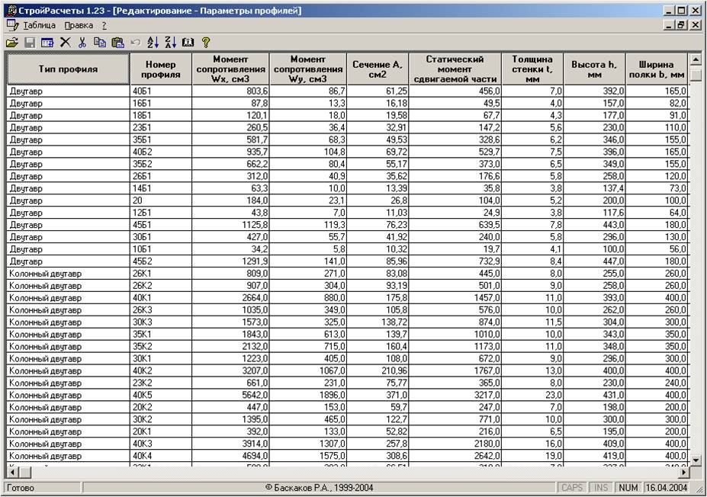Select the Wy value 1896,0

tap(308, 395)
